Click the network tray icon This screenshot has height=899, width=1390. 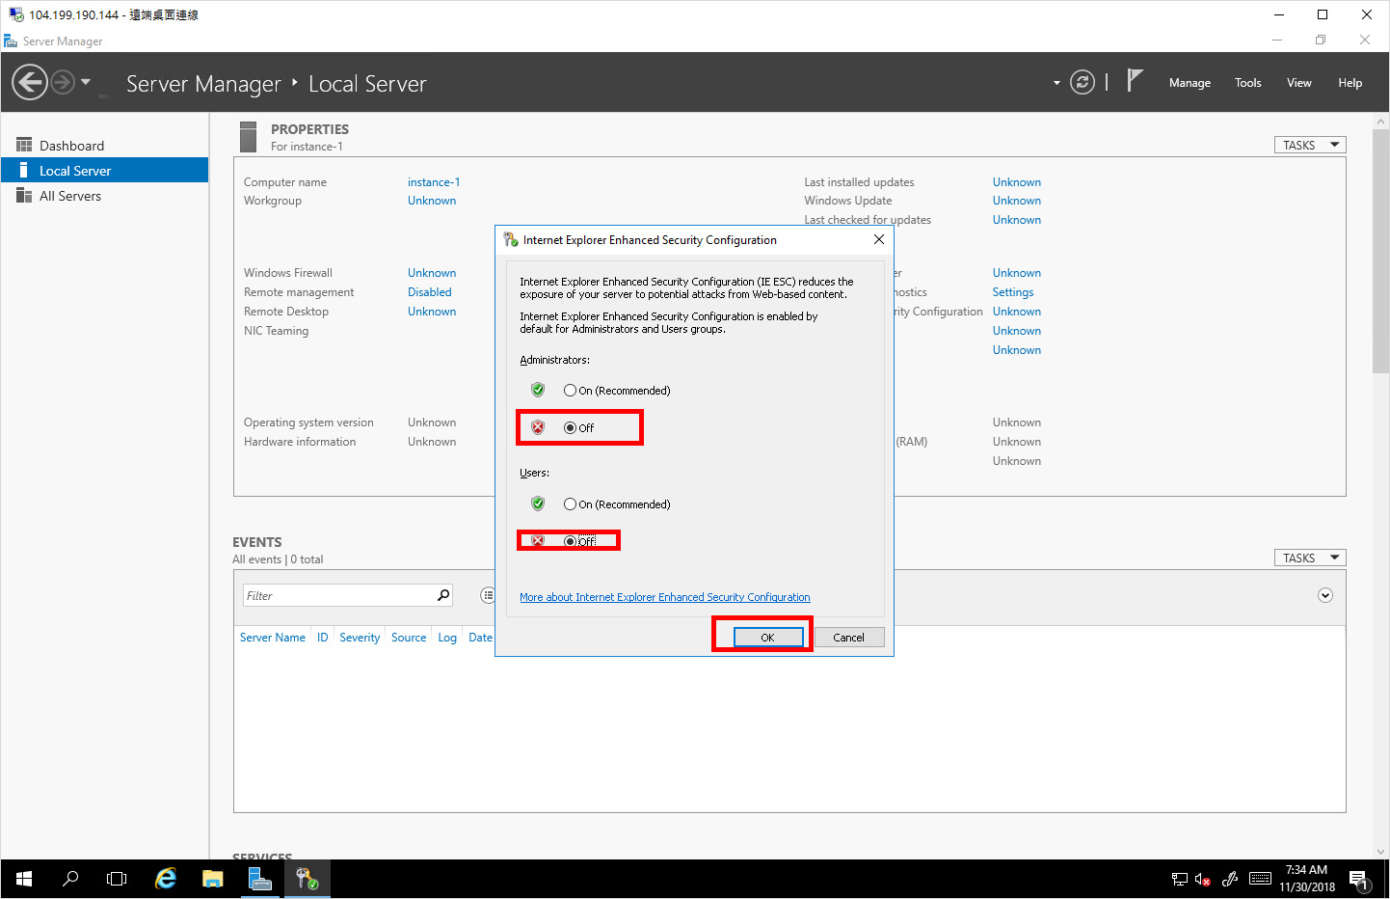point(1179,879)
